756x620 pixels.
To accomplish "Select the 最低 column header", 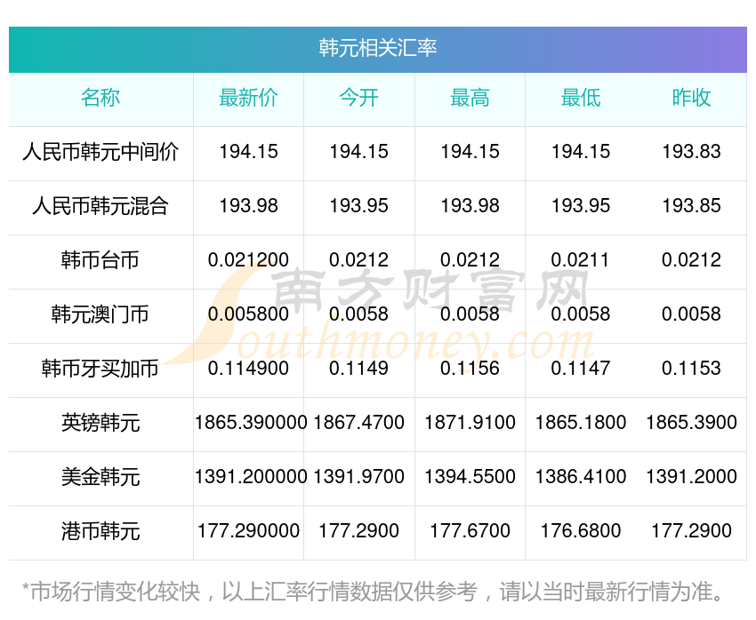I will [x=581, y=98].
